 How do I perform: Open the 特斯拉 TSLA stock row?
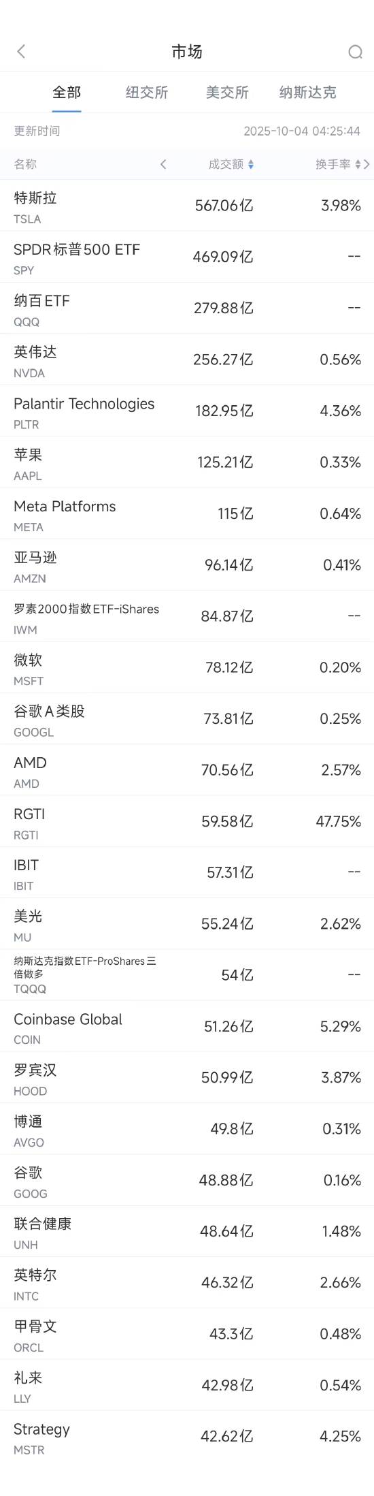187,206
